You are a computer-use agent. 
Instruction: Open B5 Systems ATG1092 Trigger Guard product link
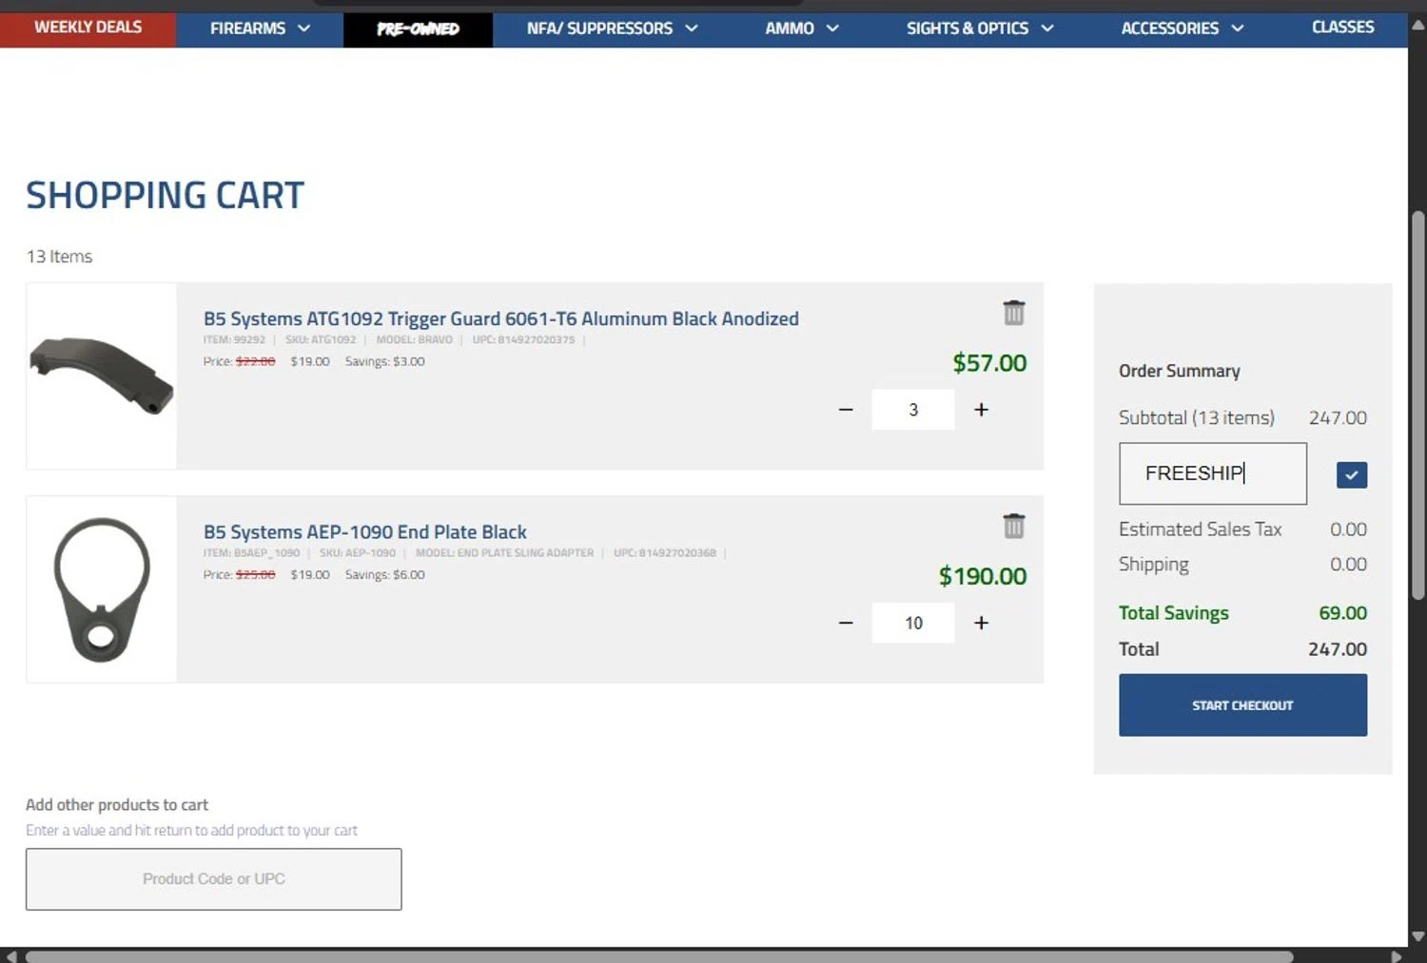[x=501, y=318]
